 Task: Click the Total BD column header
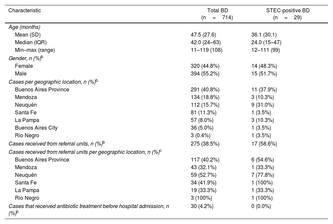(217, 11)
